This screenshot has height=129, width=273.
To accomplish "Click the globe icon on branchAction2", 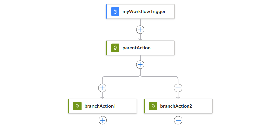I will [153, 106].
